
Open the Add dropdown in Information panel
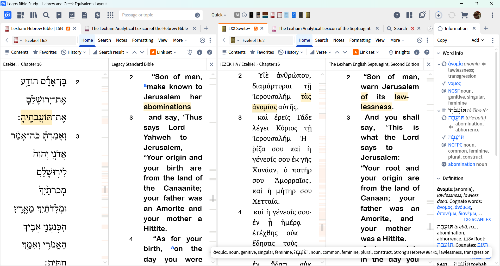(478, 40)
